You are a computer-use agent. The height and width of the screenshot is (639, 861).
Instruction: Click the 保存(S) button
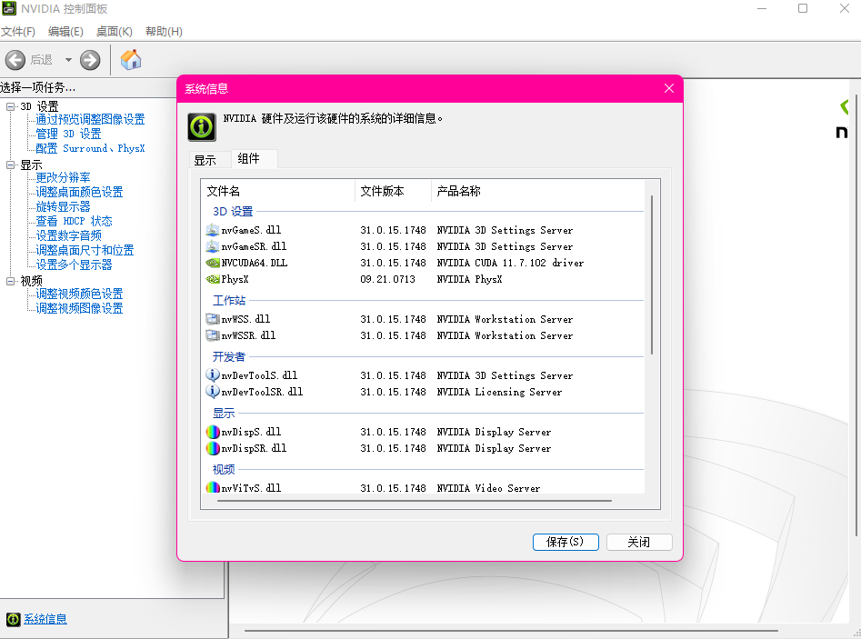point(566,542)
